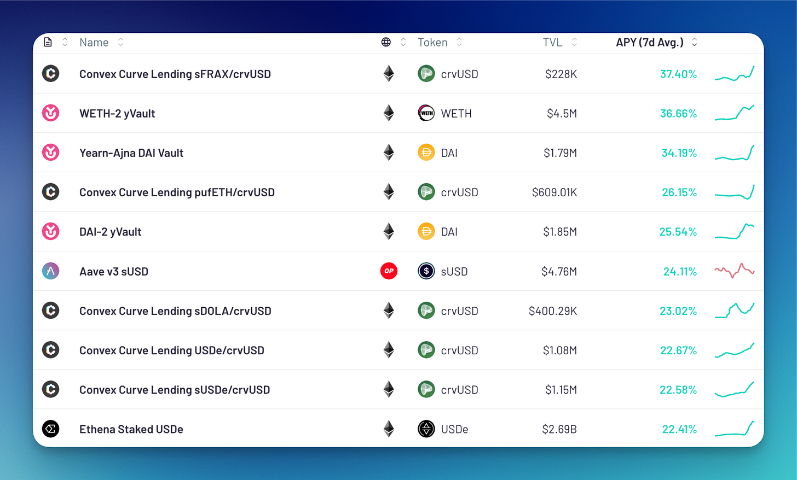Click the Convex icon beside sDOLA/crvUSD row
This screenshot has width=797, height=480.
[51, 311]
